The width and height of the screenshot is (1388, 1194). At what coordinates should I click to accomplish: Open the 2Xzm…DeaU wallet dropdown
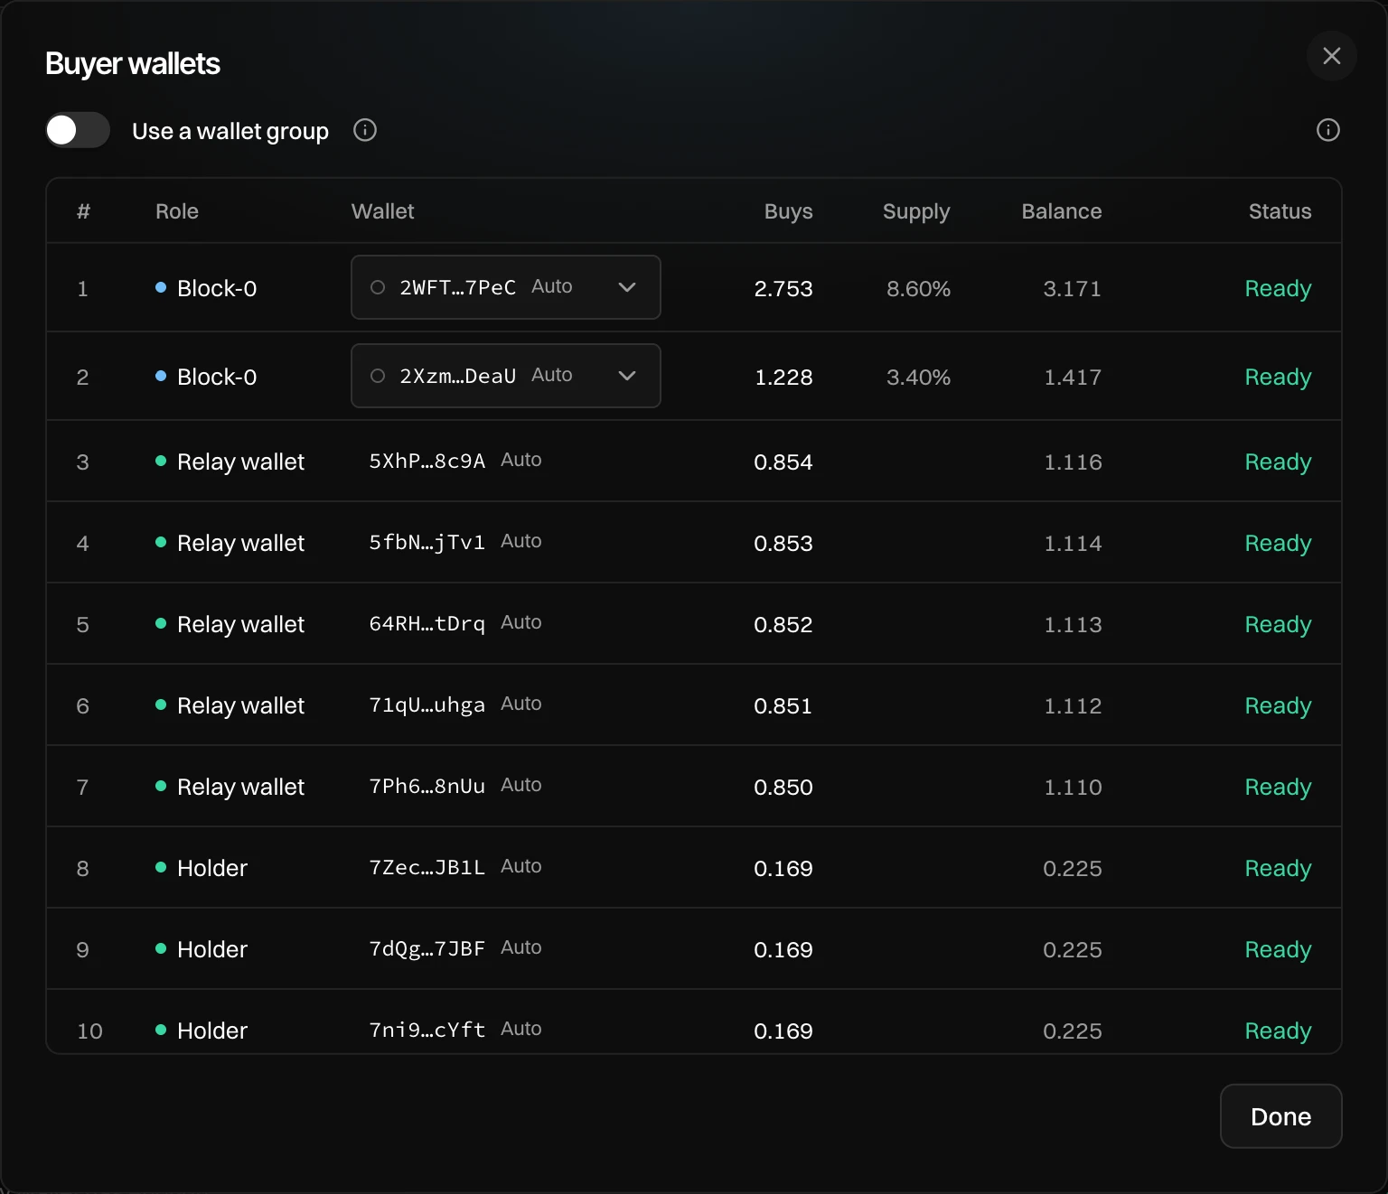click(506, 376)
